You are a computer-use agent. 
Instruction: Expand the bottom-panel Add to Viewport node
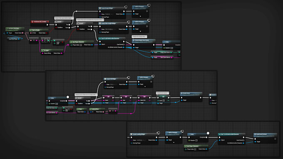(174, 142)
